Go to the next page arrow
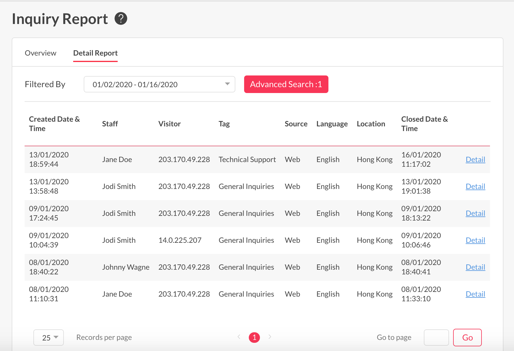The height and width of the screenshot is (351, 514). tap(270, 337)
